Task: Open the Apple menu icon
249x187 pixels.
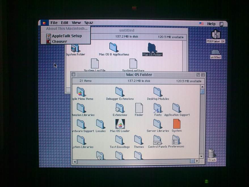Action: point(44,23)
